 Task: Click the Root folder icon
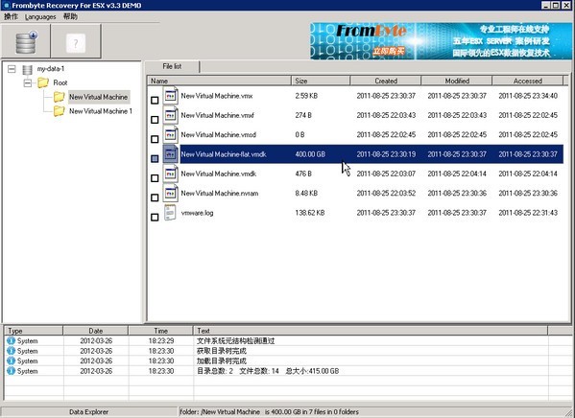point(43,82)
